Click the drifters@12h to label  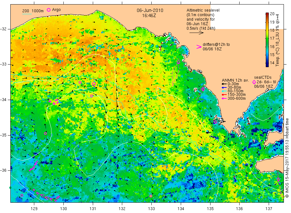pyautogui.click(x=216, y=45)
